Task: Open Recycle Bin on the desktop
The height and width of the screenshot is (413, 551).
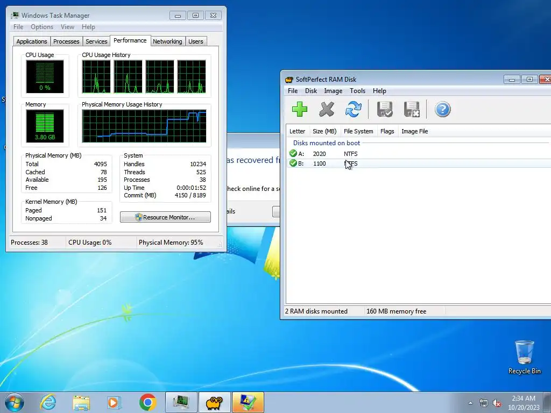Action: click(x=524, y=357)
